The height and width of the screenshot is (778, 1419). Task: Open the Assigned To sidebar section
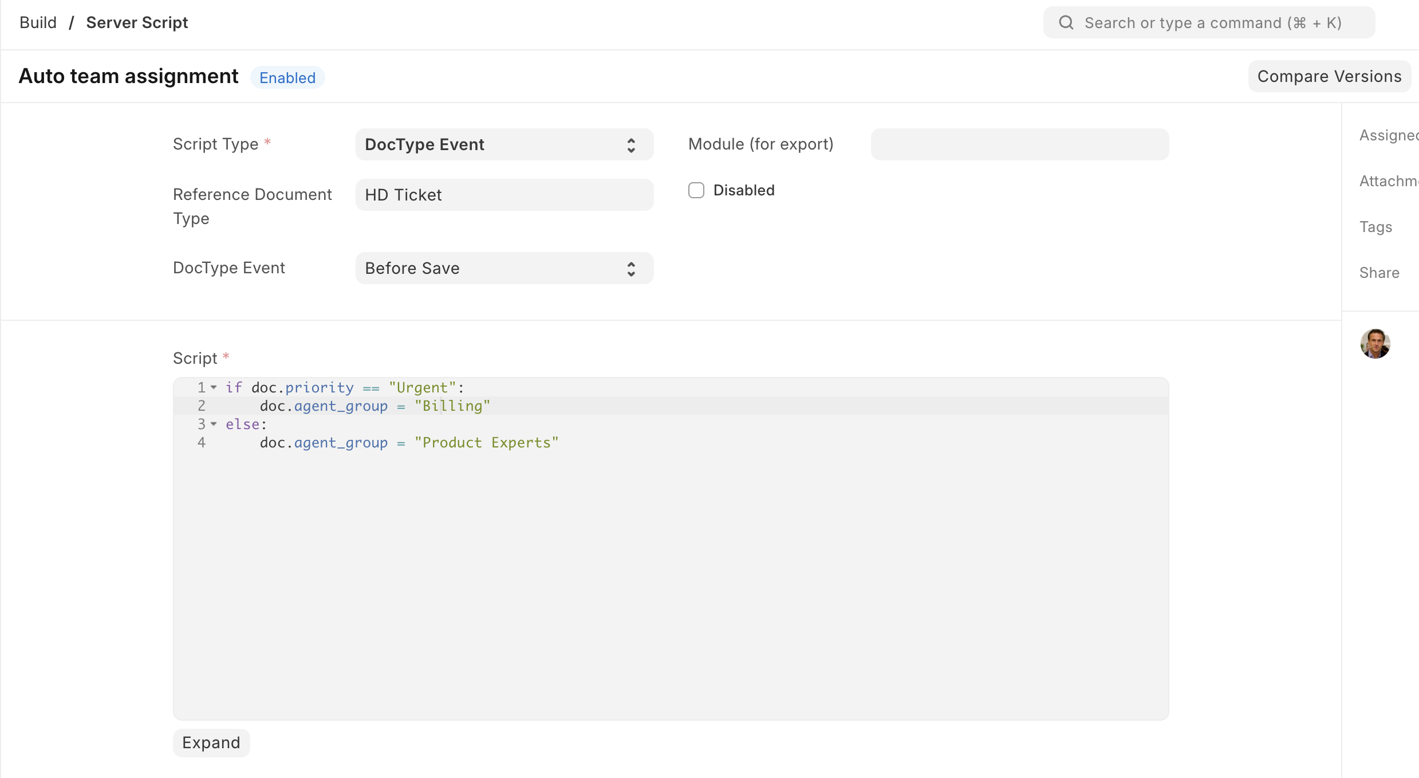pos(1388,135)
